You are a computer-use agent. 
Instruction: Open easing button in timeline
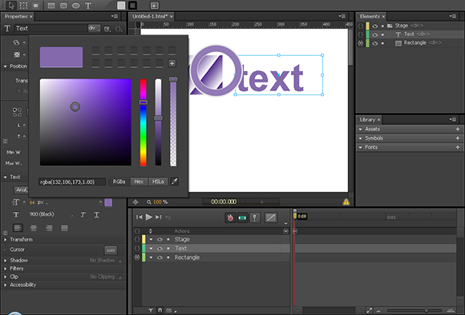pos(270,217)
